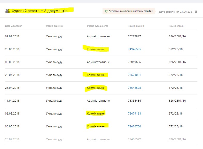Click the Номер справи column header

[x=176, y=26]
